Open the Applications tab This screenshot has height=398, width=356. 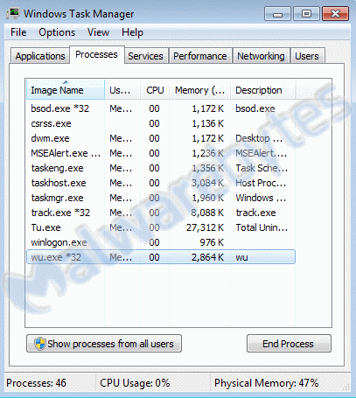tap(40, 56)
